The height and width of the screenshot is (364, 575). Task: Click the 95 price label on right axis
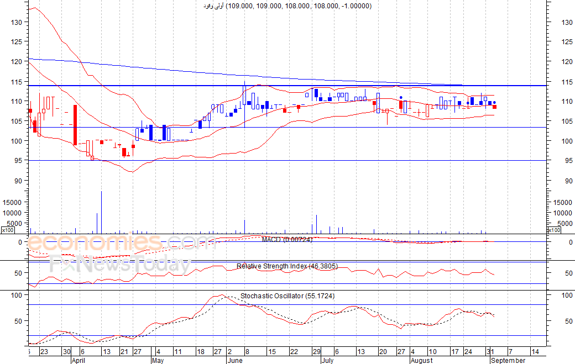point(569,160)
